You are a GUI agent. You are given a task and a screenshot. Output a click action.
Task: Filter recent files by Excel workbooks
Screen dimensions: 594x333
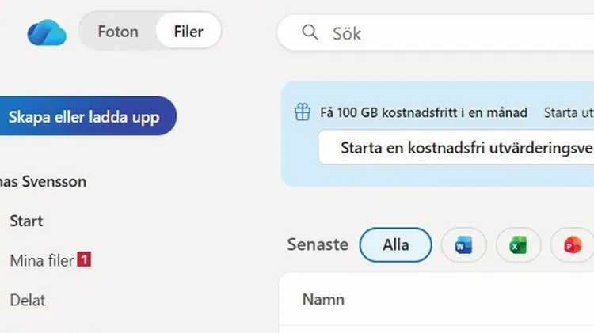518,245
